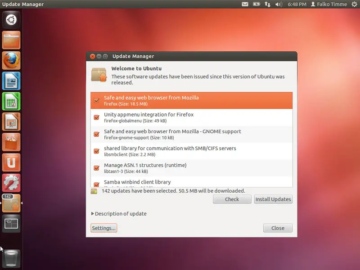Click Install Updates button
This screenshot has width=360, height=270.
[x=273, y=199]
